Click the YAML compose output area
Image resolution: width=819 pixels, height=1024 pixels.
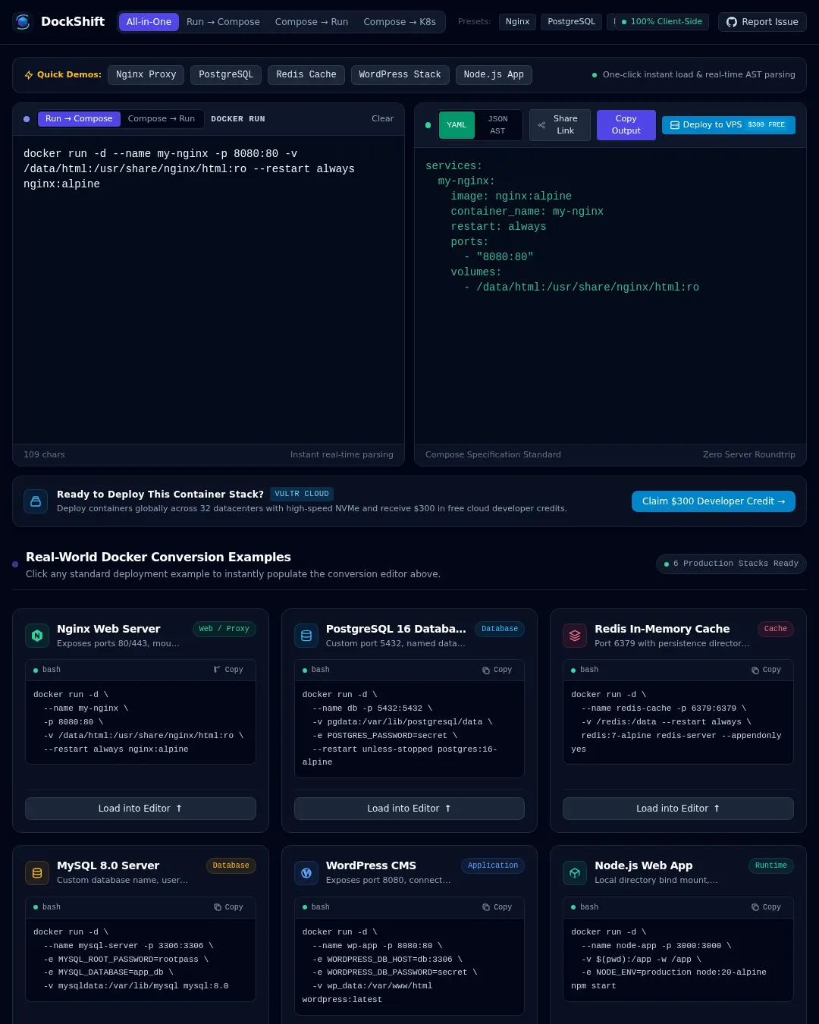point(610,296)
